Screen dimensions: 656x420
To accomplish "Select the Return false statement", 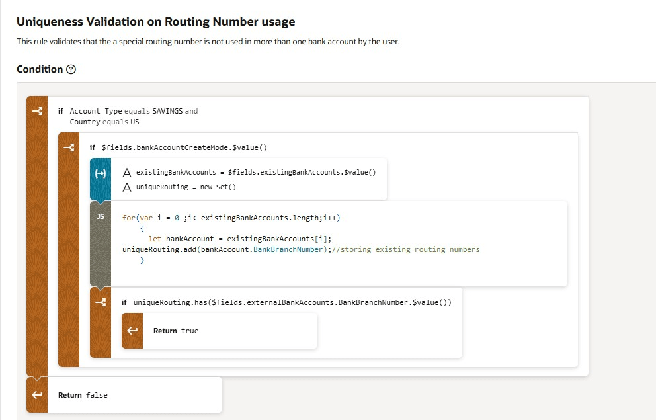I will coord(83,395).
